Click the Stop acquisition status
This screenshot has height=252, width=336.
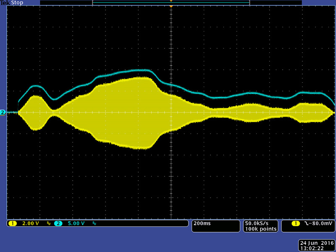pyautogui.click(x=17, y=3)
